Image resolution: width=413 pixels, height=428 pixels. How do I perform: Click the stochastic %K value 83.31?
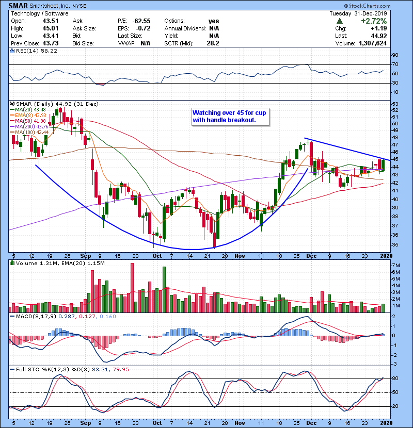[x=100, y=370]
